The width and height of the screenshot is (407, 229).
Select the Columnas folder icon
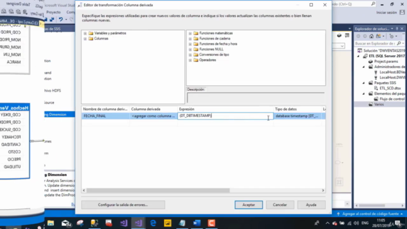(x=90, y=38)
